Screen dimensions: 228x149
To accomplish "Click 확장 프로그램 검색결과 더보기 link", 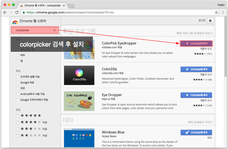I will pyautogui.click(x=194, y=33).
